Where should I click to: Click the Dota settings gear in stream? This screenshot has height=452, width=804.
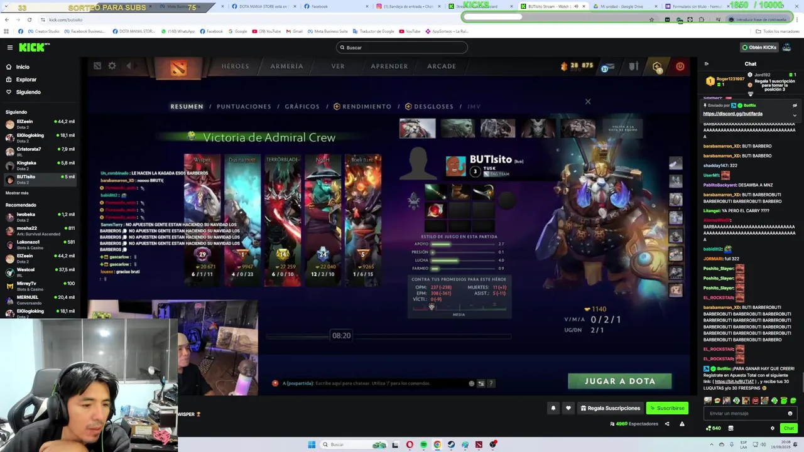112,66
